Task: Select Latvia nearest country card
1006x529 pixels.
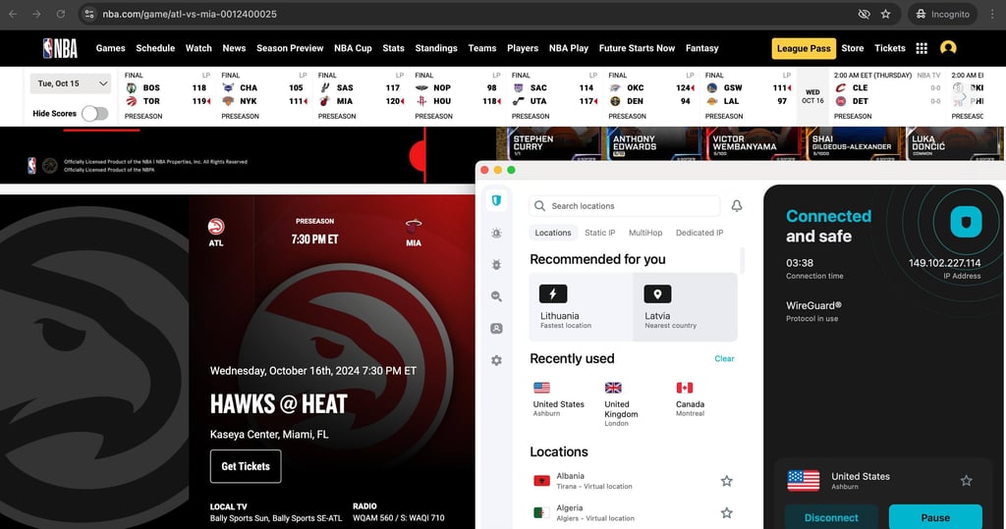Action: click(x=685, y=306)
